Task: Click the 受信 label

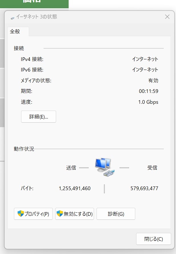Action: (x=152, y=168)
